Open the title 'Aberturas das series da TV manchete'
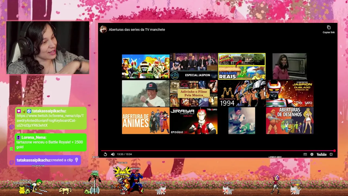The width and height of the screenshot is (348, 196). 137,29
